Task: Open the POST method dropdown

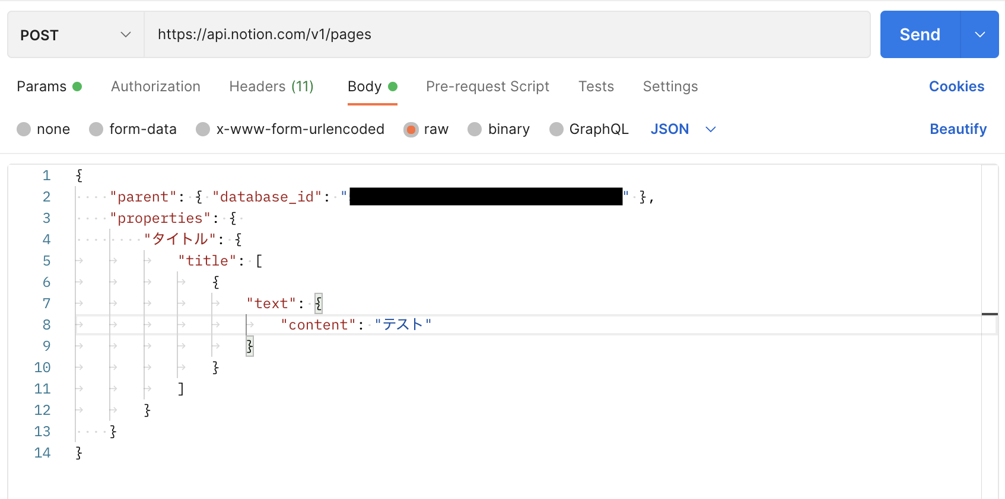Action: (75, 34)
